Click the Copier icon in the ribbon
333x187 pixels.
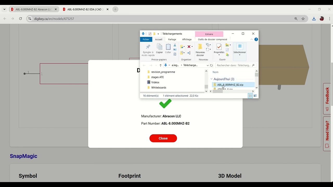coord(159,47)
